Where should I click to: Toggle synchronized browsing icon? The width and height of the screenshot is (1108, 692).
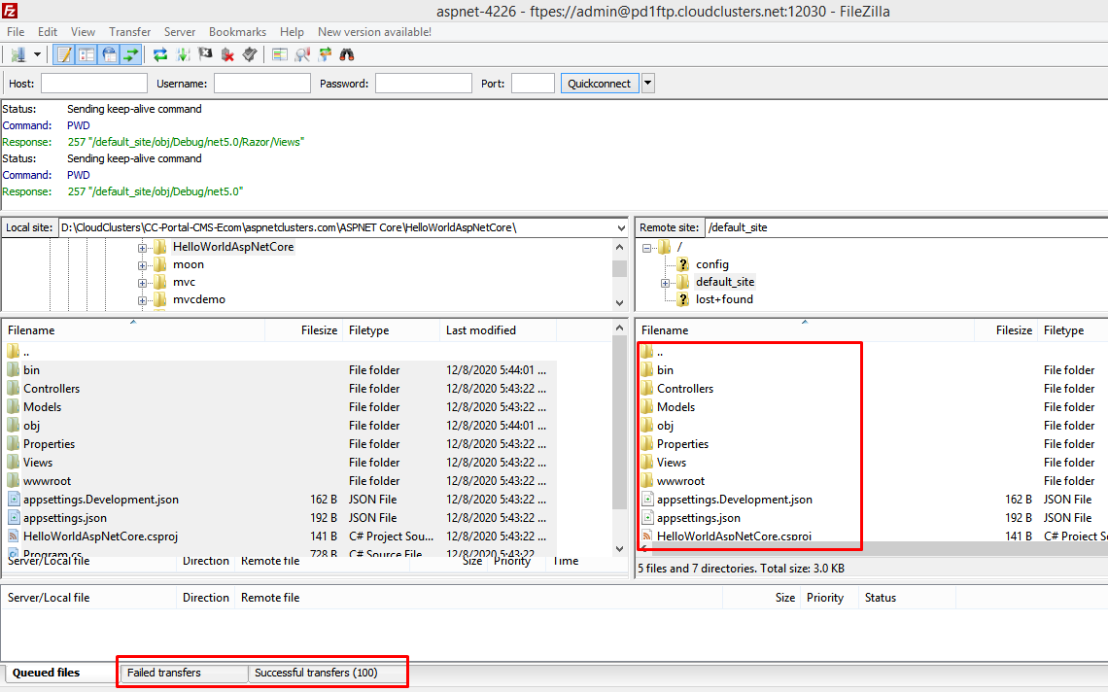pos(325,54)
